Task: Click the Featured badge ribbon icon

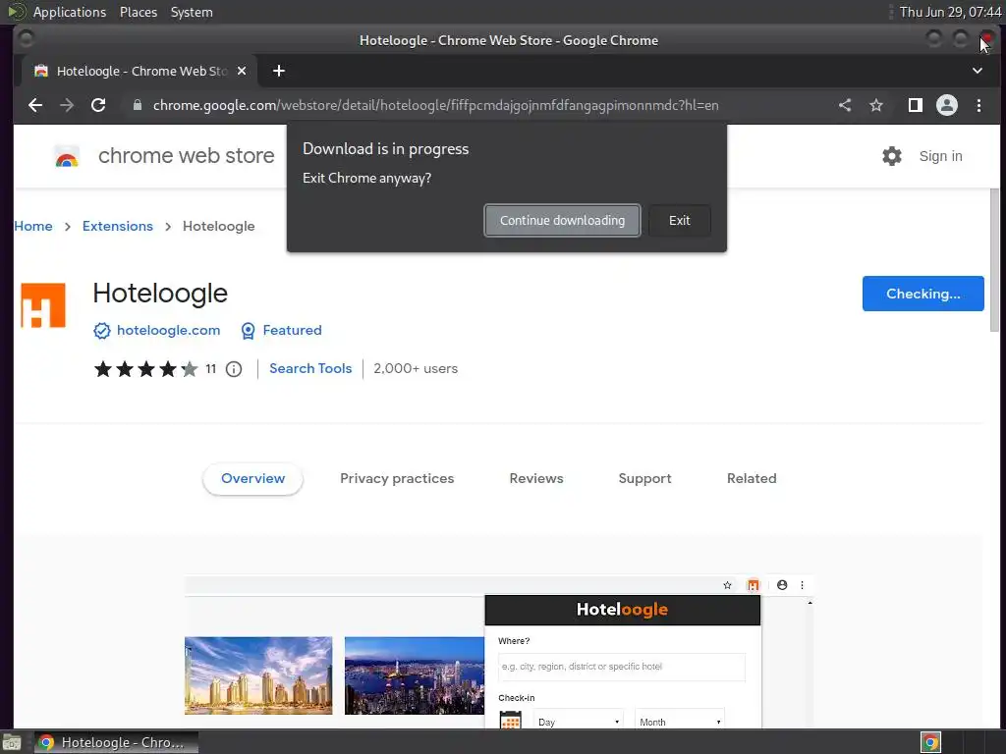Action: (x=248, y=331)
